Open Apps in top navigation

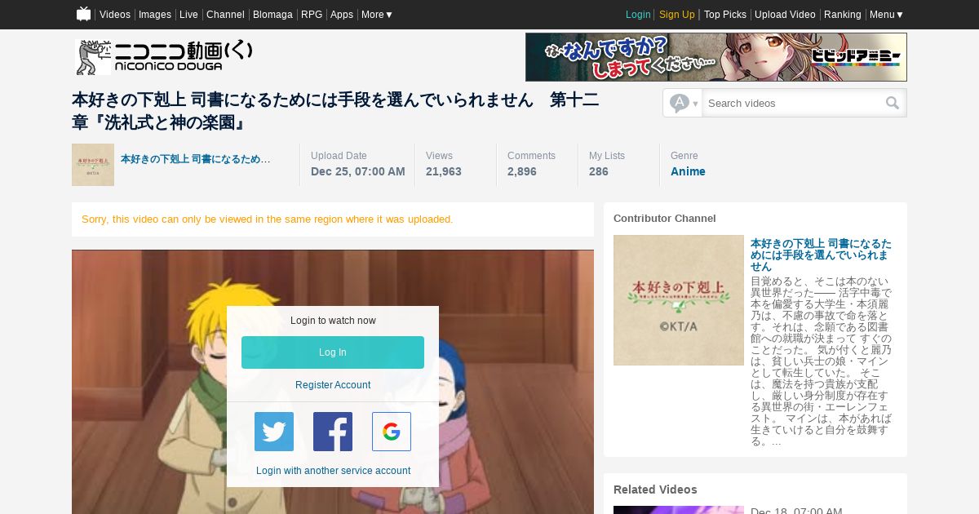(342, 15)
